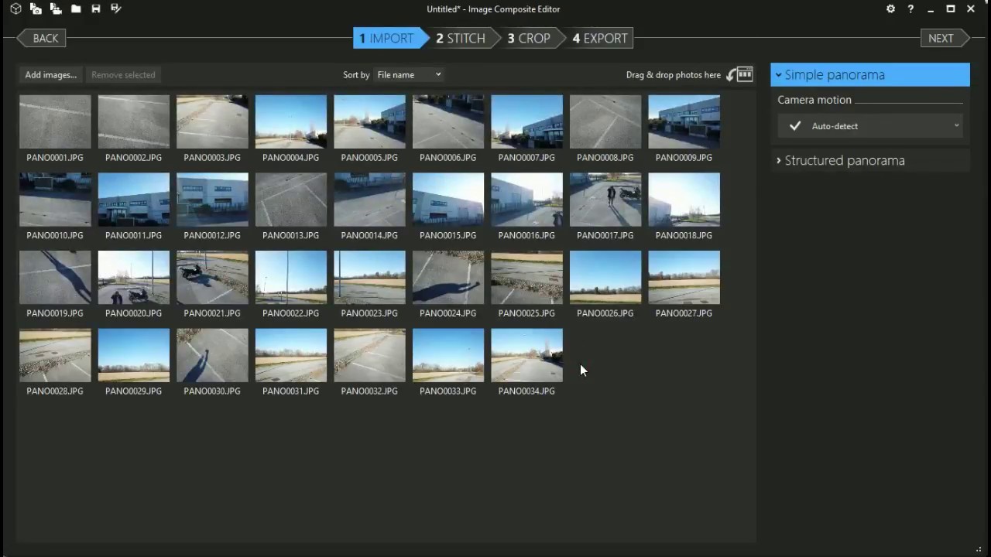Start a new panorama from images icon
This screenshot has height=557, width=991.
tap(36, 9)
